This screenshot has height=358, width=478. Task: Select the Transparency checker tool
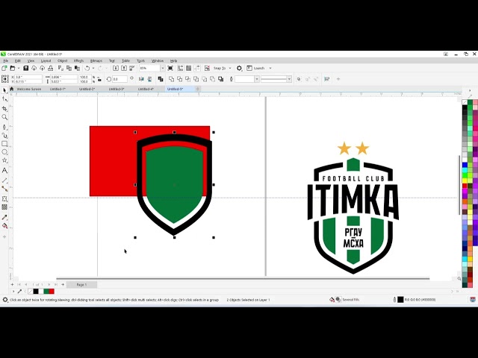pos(4,207)
